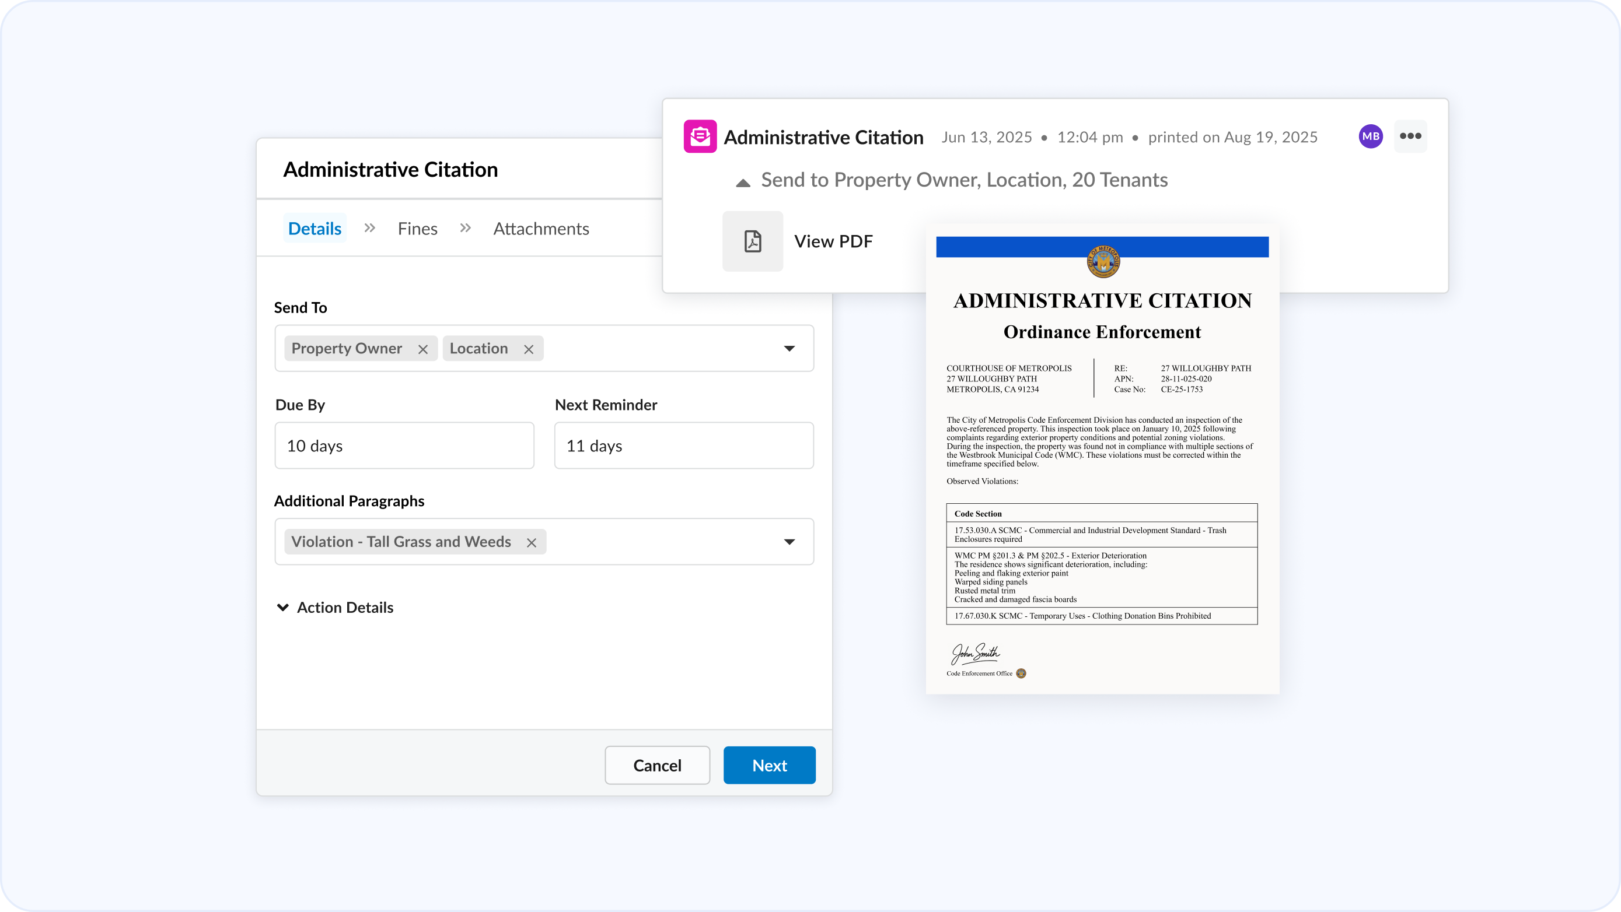The image size is (1621, 912).
Task: Click the Due By field
Action: (x=404, y=446)
